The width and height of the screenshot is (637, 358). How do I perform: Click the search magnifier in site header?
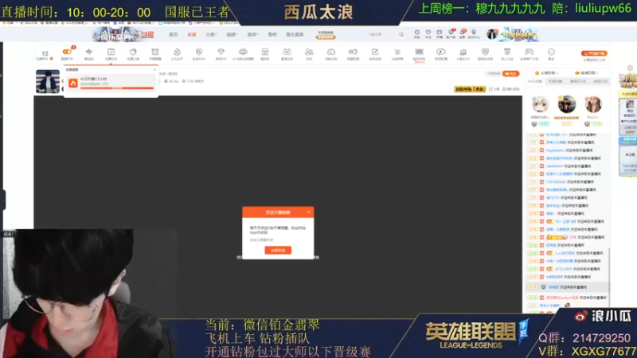pyautogui.click(x=401, y=34)
